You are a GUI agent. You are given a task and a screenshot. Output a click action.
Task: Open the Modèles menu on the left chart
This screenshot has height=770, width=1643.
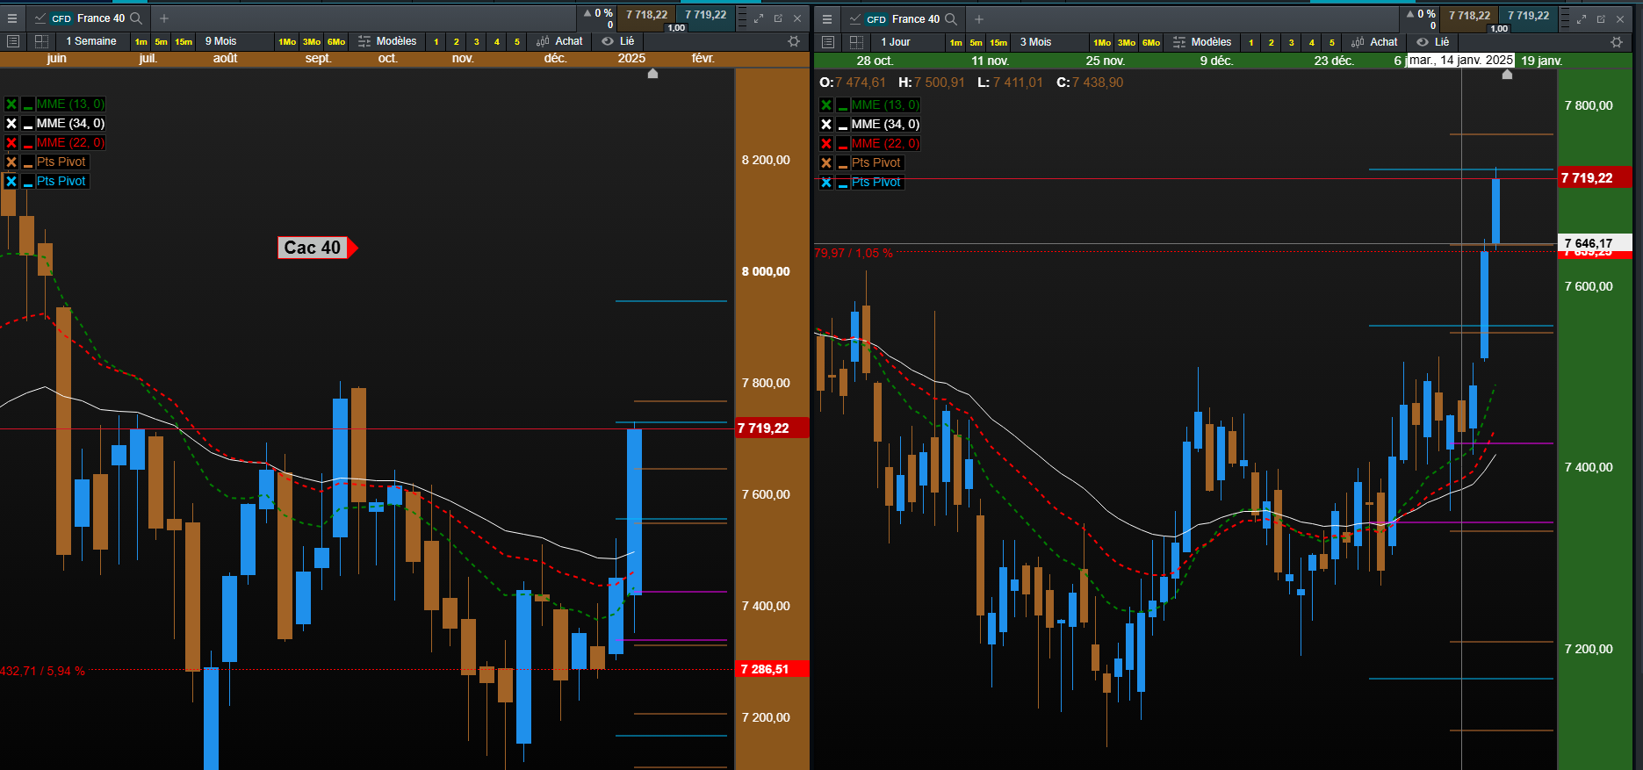(x=387, y=41)
